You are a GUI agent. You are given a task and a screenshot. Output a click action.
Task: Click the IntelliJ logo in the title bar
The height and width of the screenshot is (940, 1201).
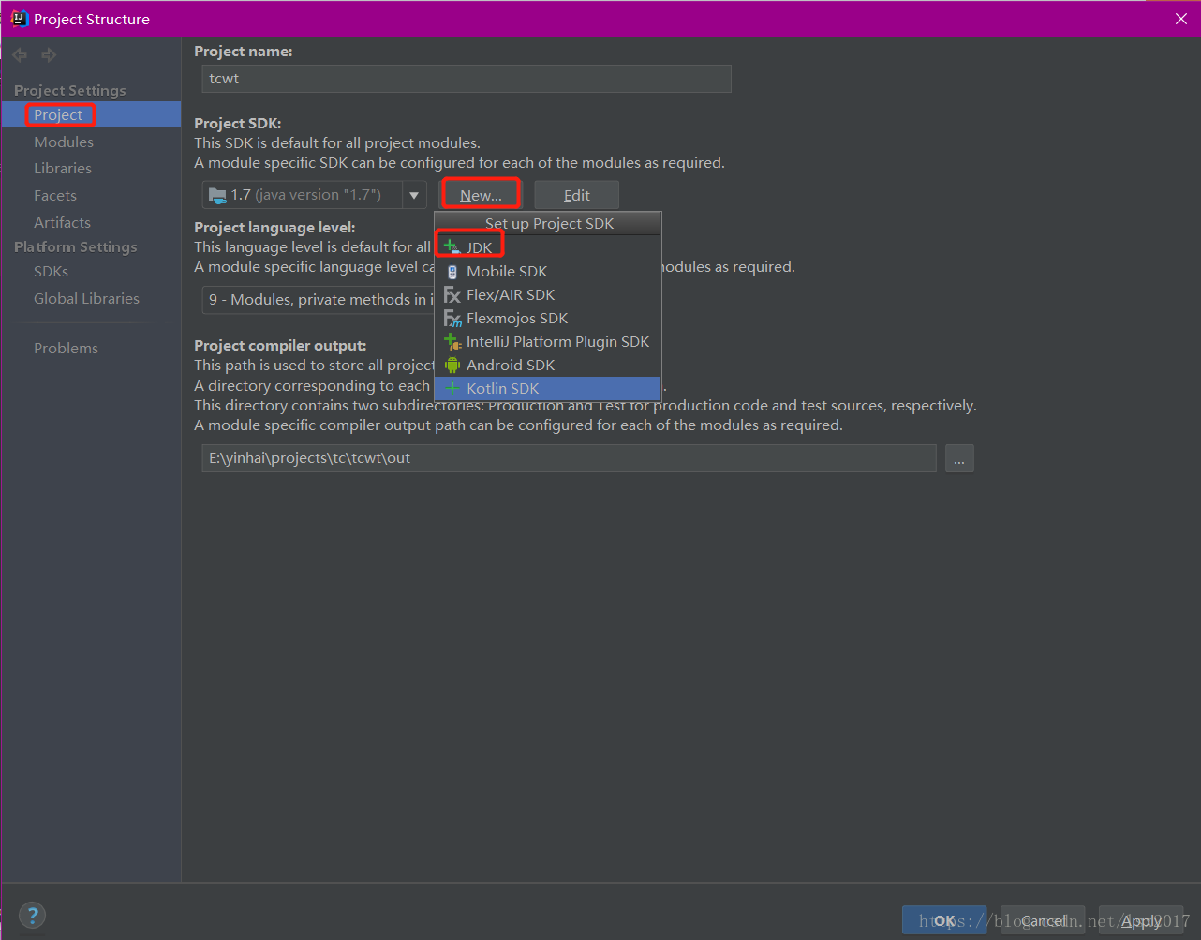19,19
